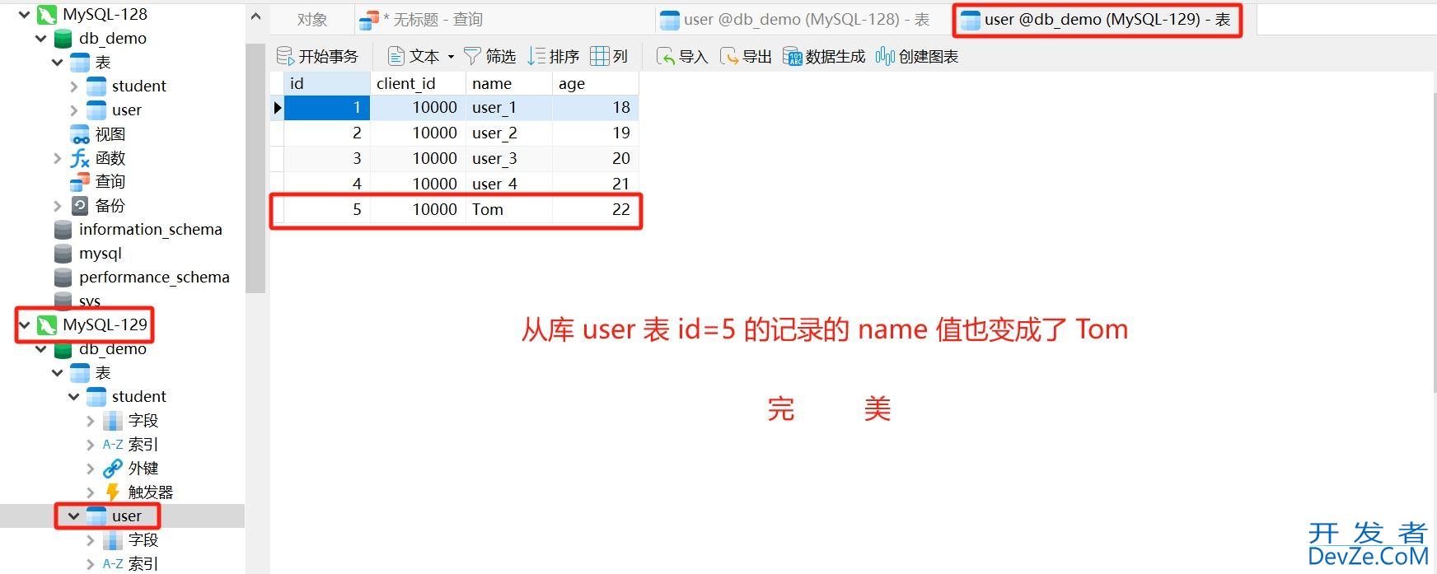Screen dimensions: 1437x574
Task: Click the age column header
Action: (x=595, y=83)
